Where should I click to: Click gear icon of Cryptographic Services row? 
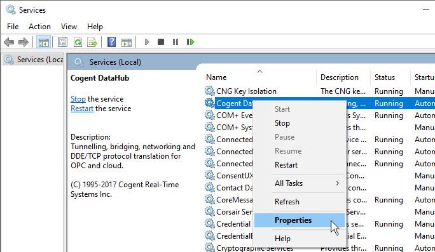[x=209, y=248]
